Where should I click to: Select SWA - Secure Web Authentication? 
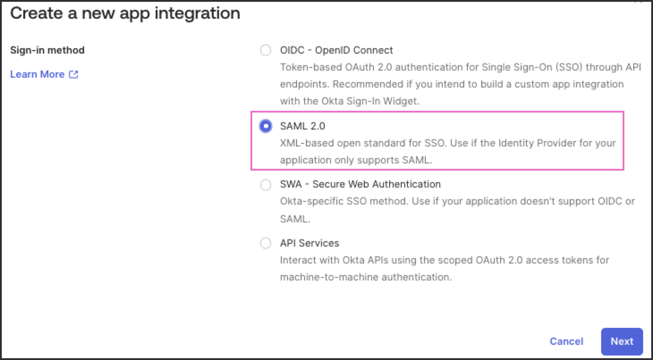click(266, 184)
